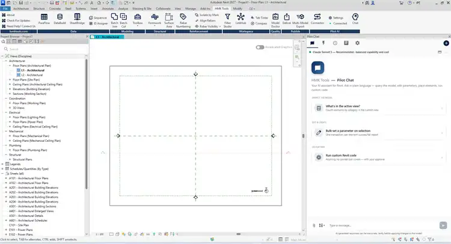The height and width of the screenshot is (244, 451).
Task: Launch the DataBuild tool
Action: click(x=60, y=19)
